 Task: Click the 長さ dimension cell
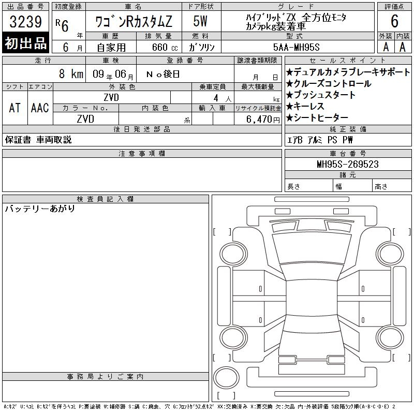pos(309,186)
